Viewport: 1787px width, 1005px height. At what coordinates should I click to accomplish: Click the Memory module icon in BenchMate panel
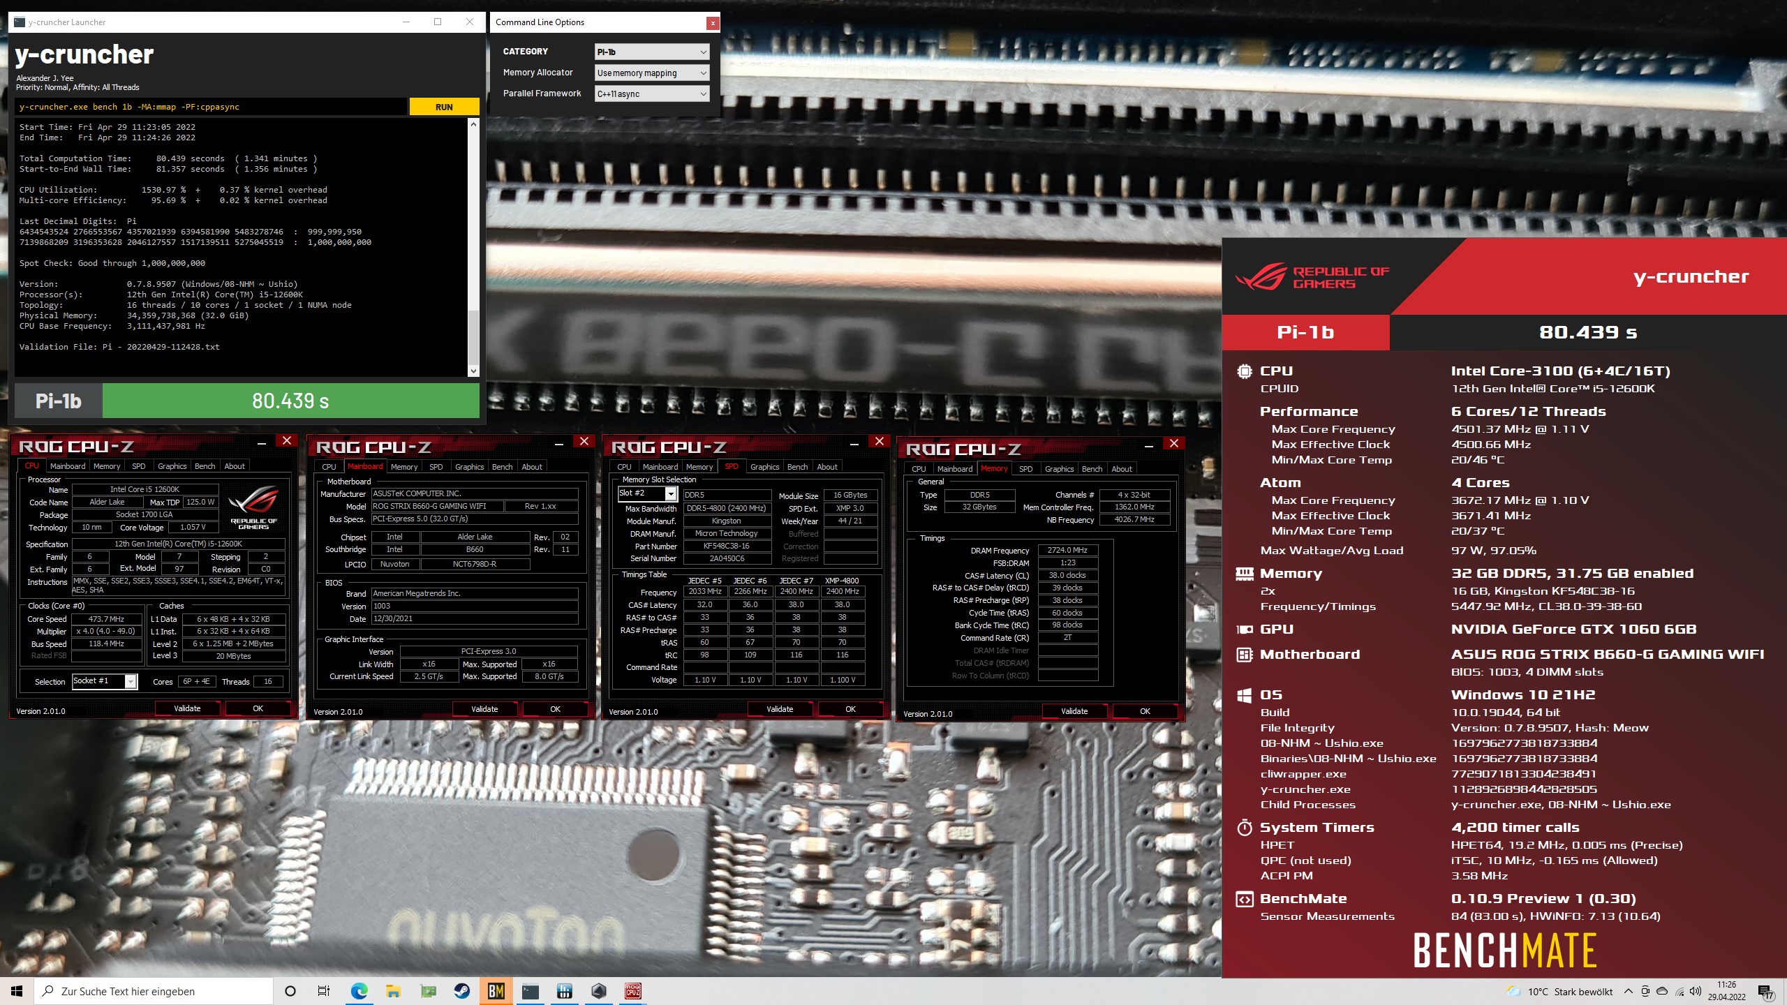tap(1245, 574)
